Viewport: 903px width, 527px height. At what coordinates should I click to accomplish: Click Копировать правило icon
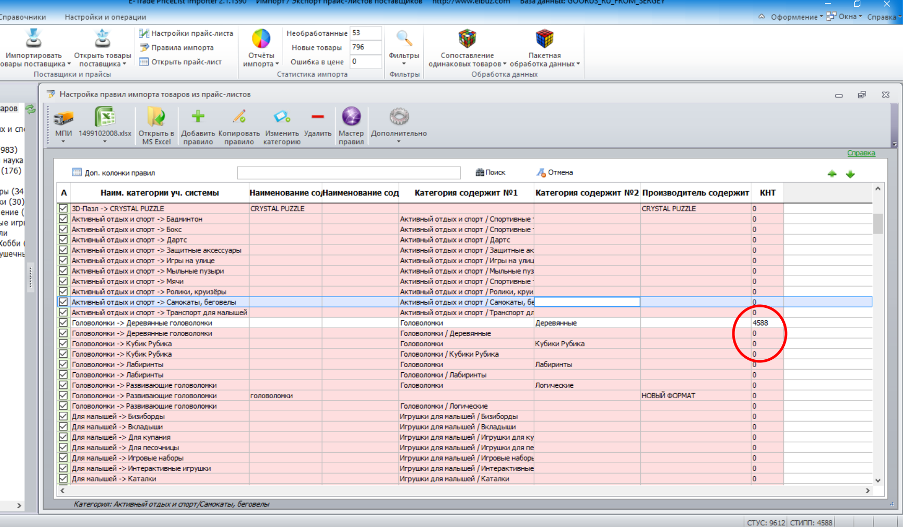click(239, 116)
